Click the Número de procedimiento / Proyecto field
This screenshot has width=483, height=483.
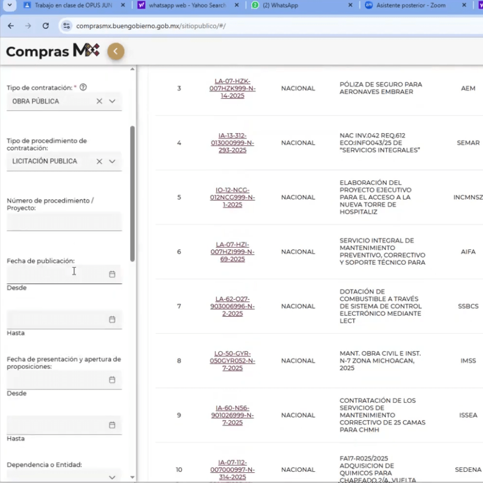click(x=64, y=222)
